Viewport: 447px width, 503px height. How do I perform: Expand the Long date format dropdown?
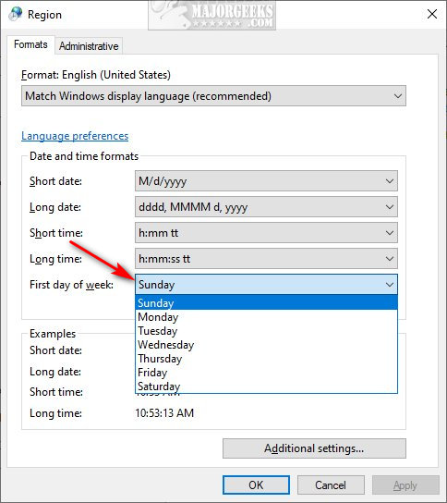266,207
